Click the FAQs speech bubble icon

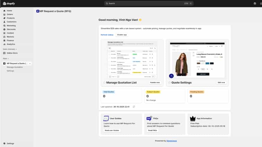click(149, 118)
